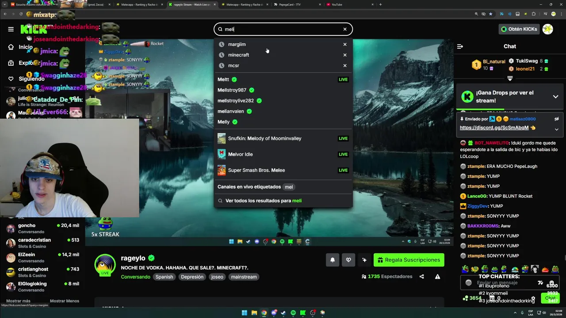This screenshot has width=566, height=318.
Task: Remove recent search minecraft
Action: [345, 55]
